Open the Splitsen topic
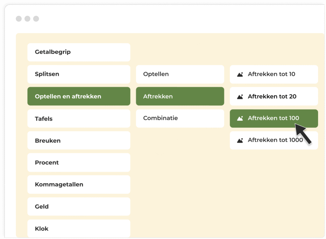 79,74
